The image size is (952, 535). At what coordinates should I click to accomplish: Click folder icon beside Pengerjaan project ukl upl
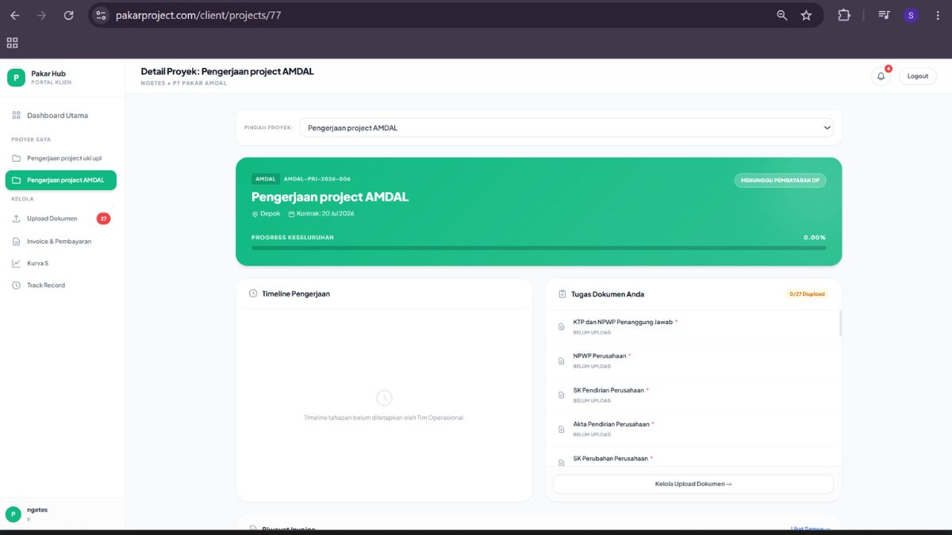(16, 158)
